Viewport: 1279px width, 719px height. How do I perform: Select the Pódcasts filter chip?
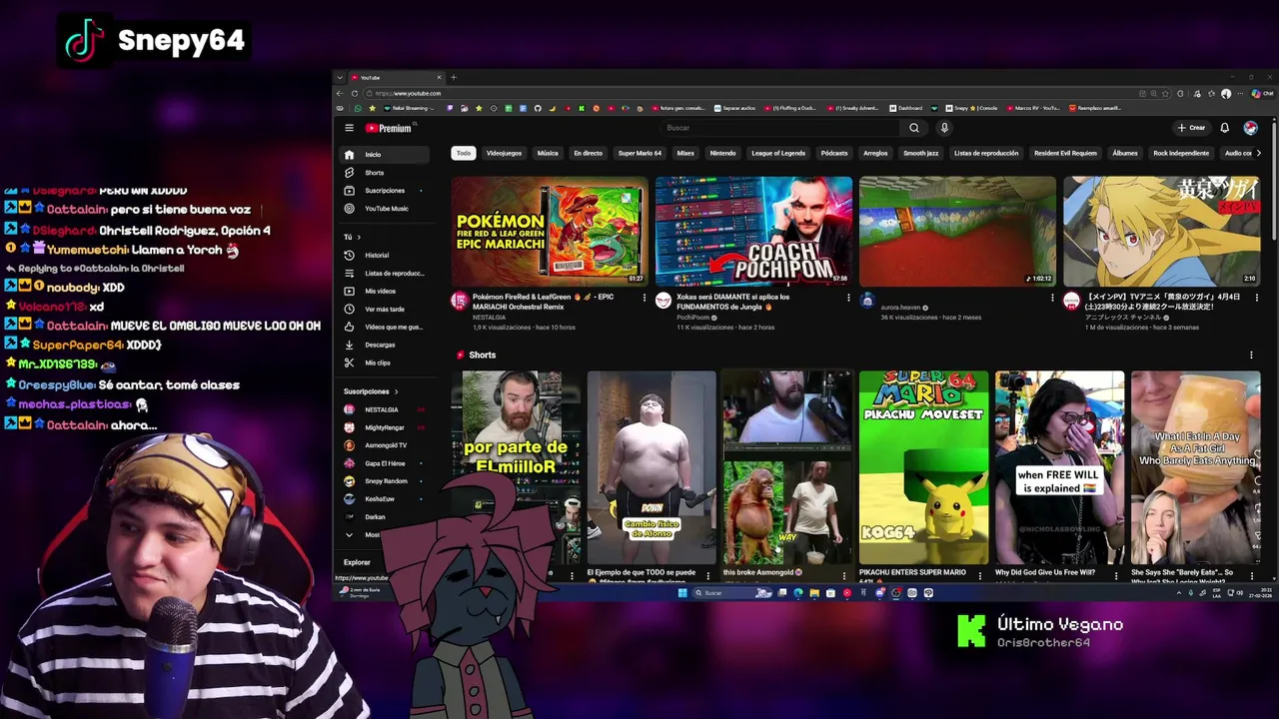[834, 154]
